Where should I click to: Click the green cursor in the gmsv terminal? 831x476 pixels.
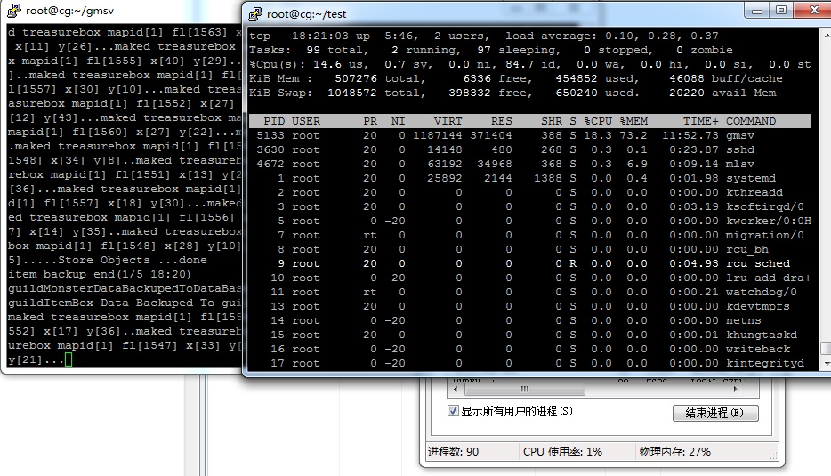[x=69, y=359]
